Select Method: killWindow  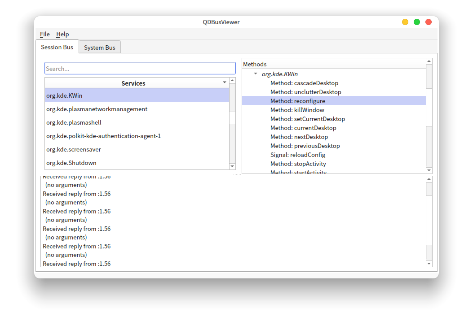click(x=297, y=110)
